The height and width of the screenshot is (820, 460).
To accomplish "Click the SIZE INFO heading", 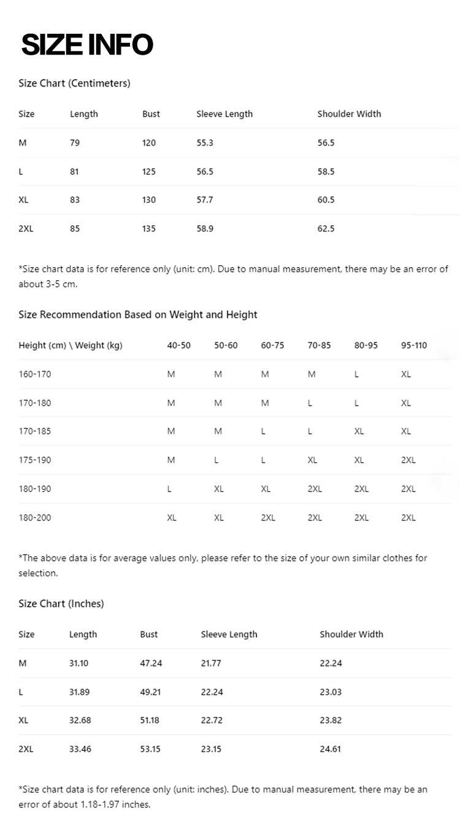I will 87,45.
